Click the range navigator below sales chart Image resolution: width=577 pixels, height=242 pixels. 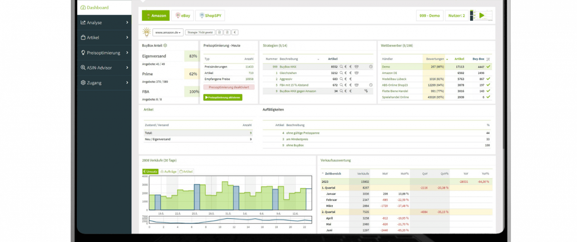(230, 220)
